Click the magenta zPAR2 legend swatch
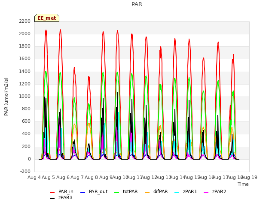Image resolution: width=275 pixels, height=206 pixels. pyautogui.click(x=206, y=192)
